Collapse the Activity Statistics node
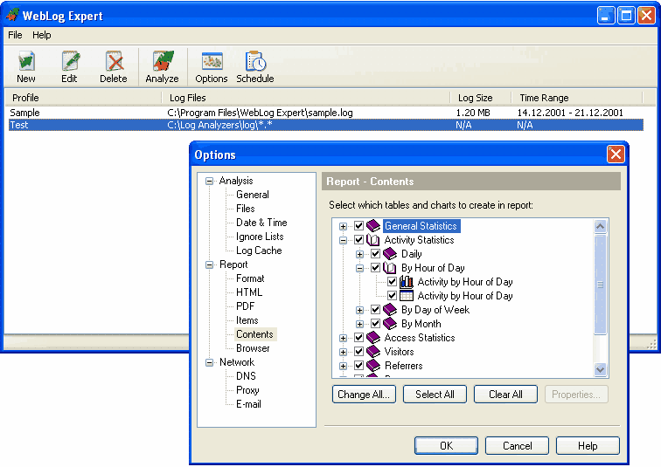Viewport: 661px width, 467px height. pos(343,240)
